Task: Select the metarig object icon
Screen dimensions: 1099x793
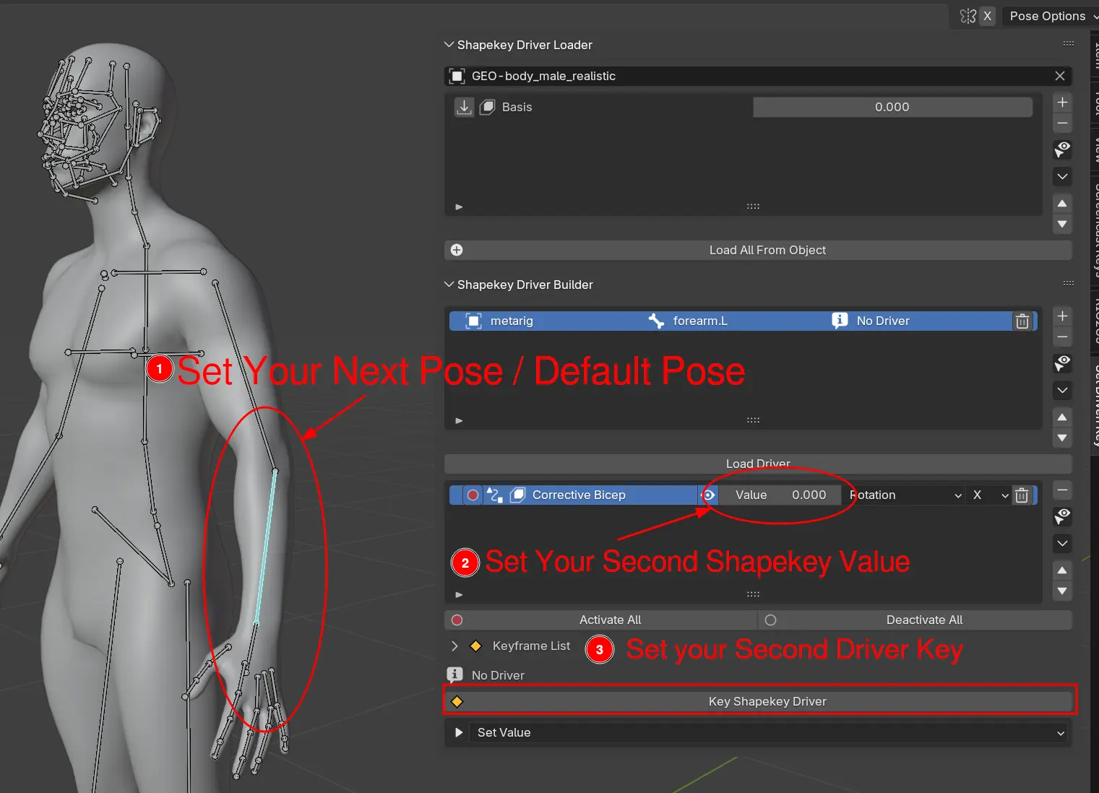Action: click(x=473, y=321)
